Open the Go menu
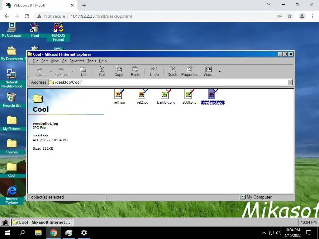The height and width of the screenshot is (239, 319). pos(64,61)
